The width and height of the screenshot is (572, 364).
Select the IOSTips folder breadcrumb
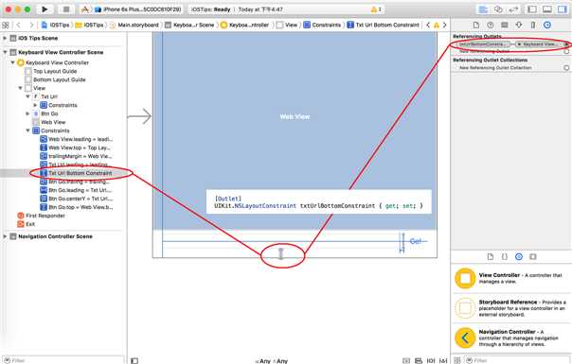tap(90, 25)
